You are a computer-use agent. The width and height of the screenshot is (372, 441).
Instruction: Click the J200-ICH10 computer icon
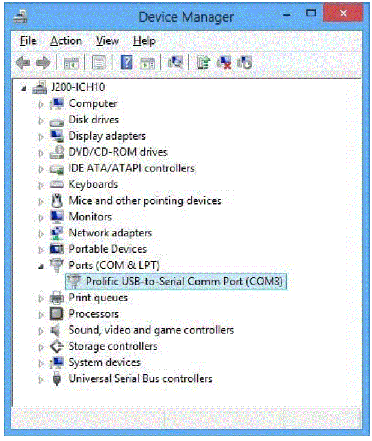(40, 87)
